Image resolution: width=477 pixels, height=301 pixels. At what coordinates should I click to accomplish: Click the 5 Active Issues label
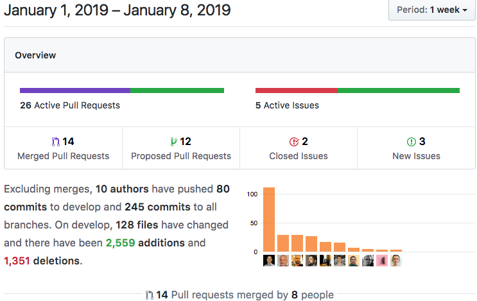point(287,105)
